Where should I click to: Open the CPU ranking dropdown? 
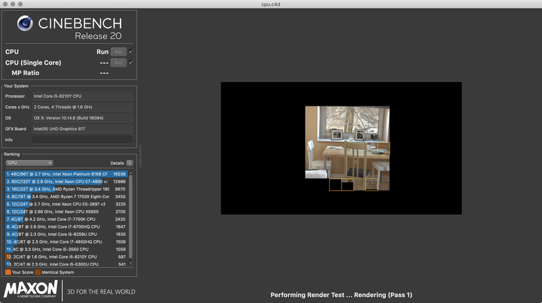(29, 163)
